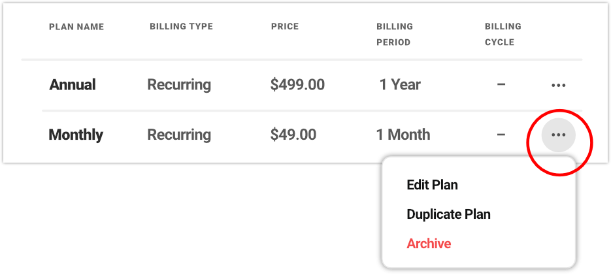Image resolution: width=611 pixels, height=275 pixels.
Task: Click the Monthly row's billing cycle dash
Action: coord(501,135)
